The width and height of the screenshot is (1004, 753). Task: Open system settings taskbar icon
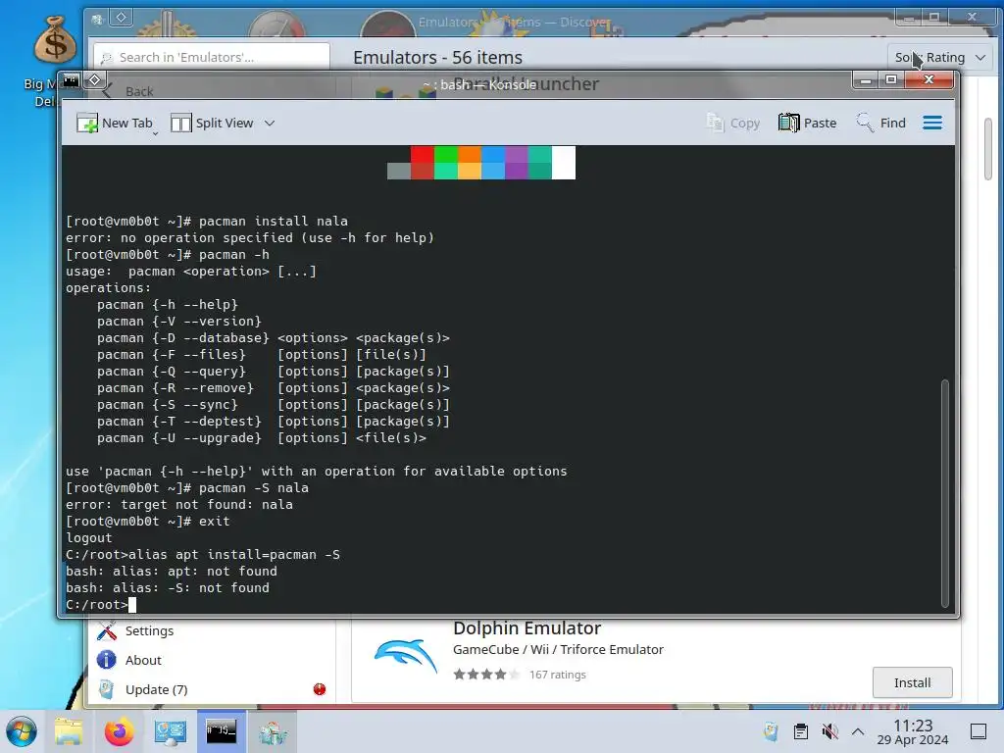pos(171,731)
